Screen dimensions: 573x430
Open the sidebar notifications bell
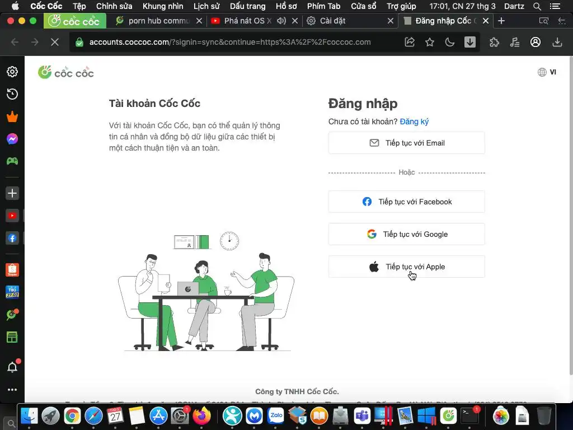coord(13,367)
